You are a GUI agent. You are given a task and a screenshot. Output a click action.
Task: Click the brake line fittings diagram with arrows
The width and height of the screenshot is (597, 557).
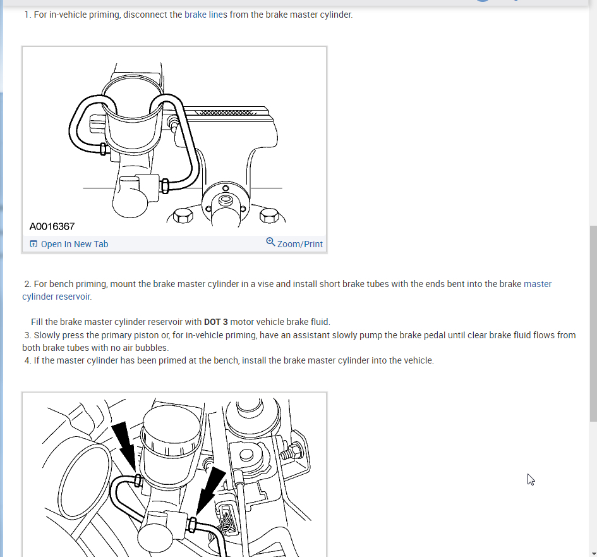pyautogui.click(x=174, y=475)
